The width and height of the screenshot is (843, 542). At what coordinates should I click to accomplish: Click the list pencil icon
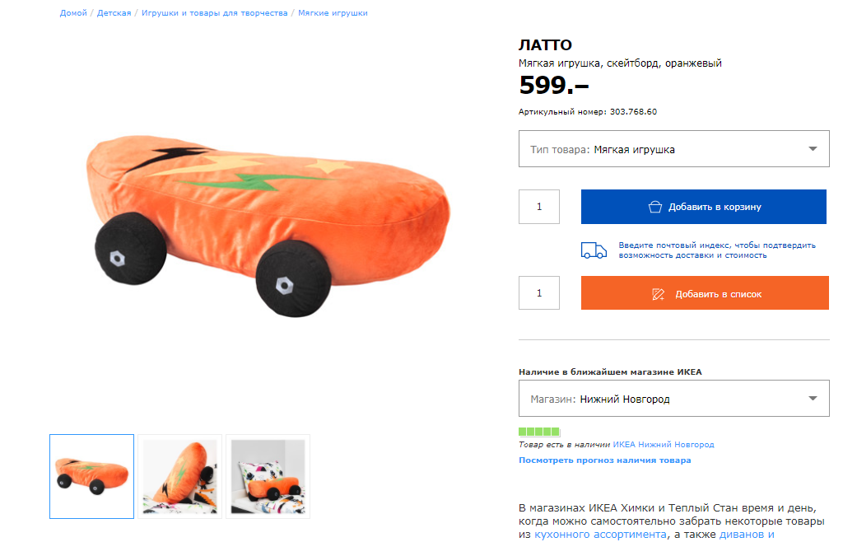click(658, 294)
